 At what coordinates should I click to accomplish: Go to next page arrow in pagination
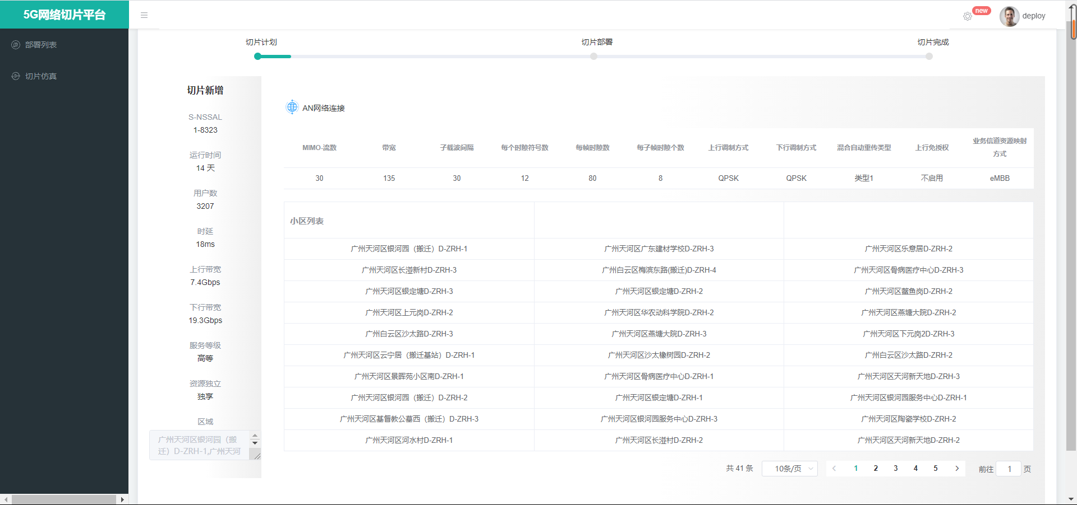pos(957,469)
